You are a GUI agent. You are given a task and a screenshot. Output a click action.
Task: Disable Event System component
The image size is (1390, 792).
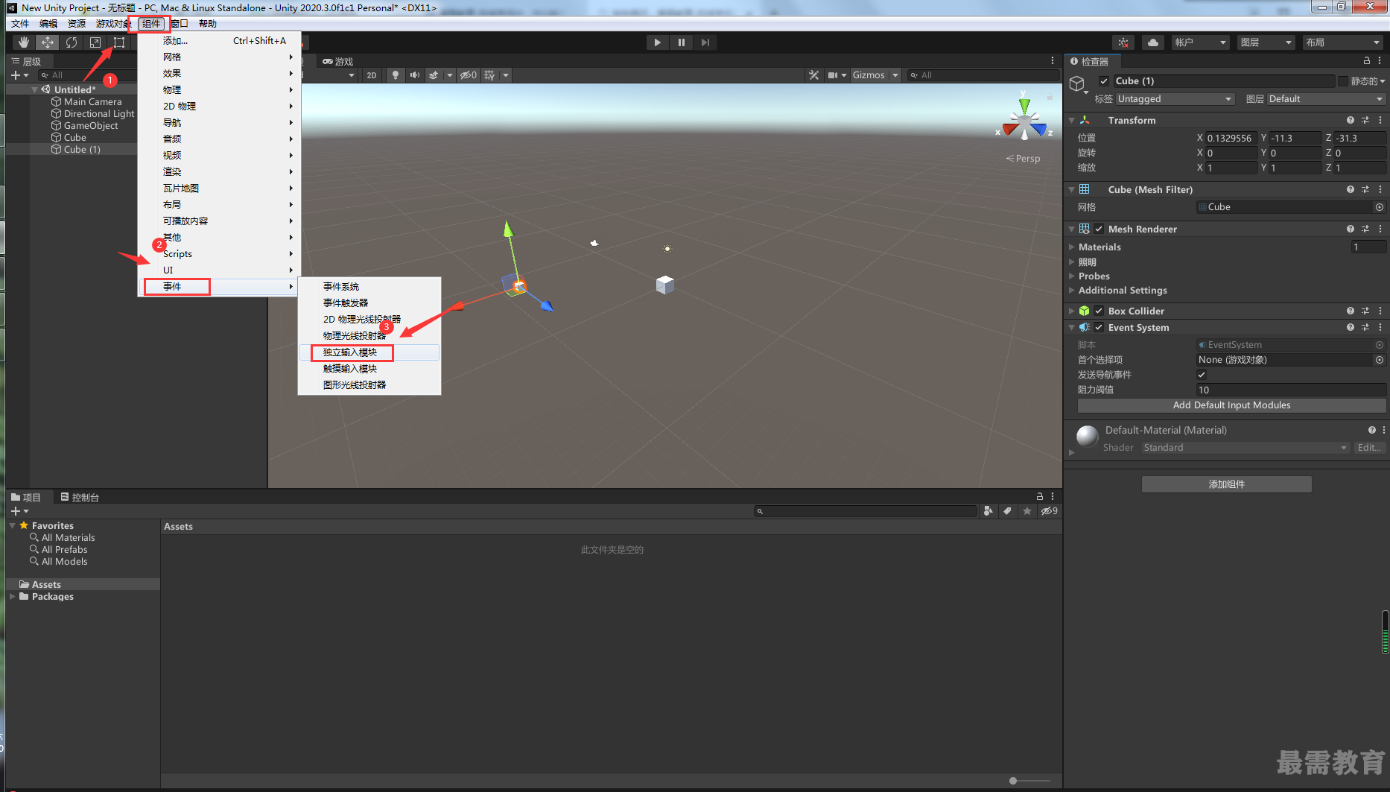point(1099,327)
